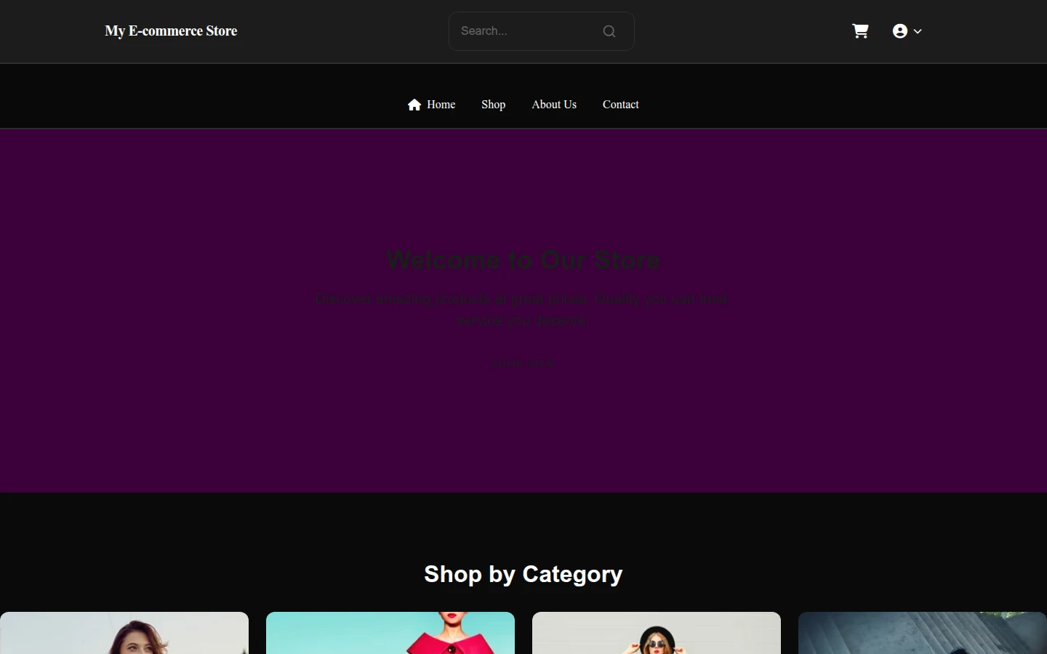The width and height of the screenshot is (1047, 654).
Task: Click the Shop Now hero button
Action: pos(523,363)
